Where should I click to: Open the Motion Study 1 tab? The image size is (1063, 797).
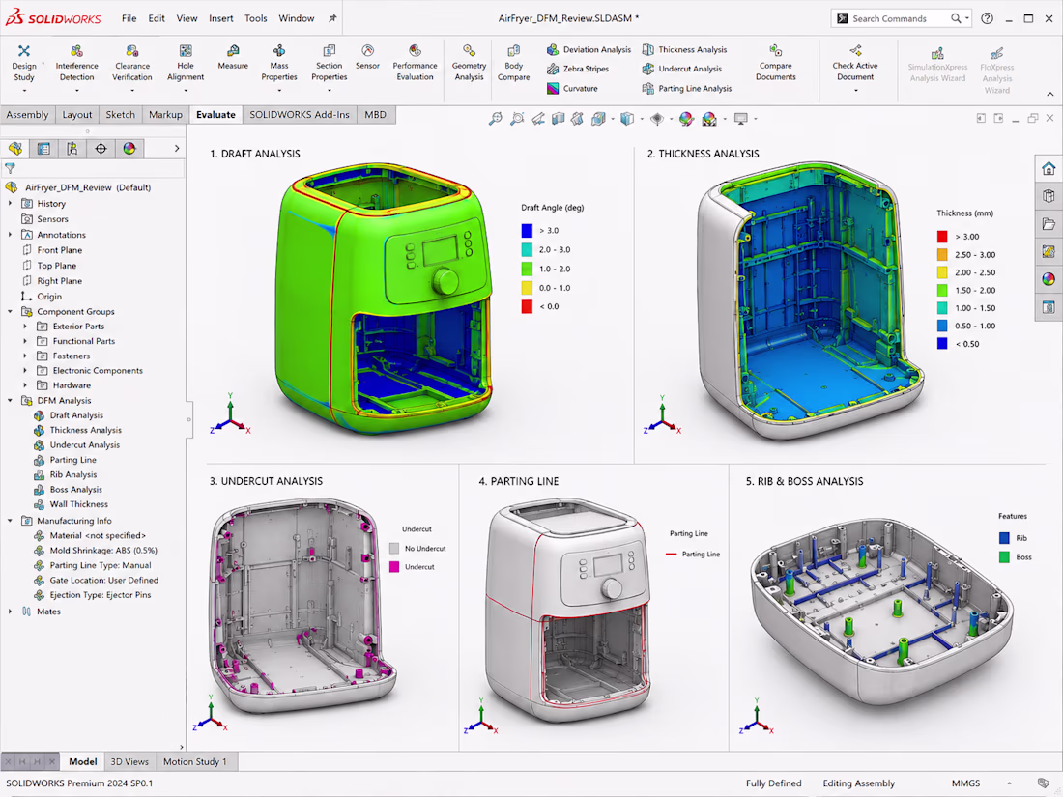coord(195,762)
